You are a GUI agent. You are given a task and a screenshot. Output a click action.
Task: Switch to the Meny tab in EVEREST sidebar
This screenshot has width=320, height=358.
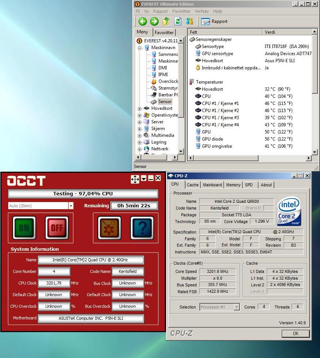pos(142,32)
